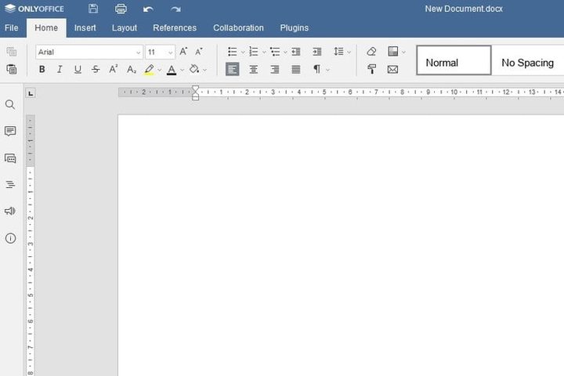Open the font size dropdown
The width and height of the screenshot is (564, 376).
[170, 52]
